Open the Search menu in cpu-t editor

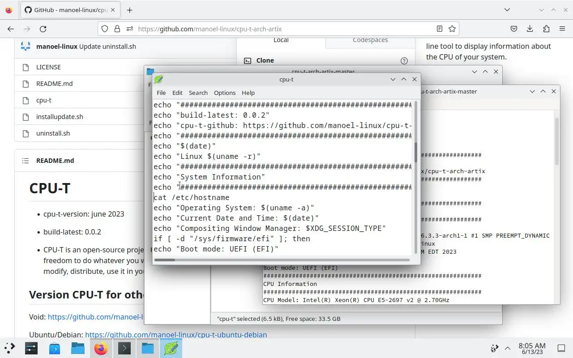pos(198,93)
